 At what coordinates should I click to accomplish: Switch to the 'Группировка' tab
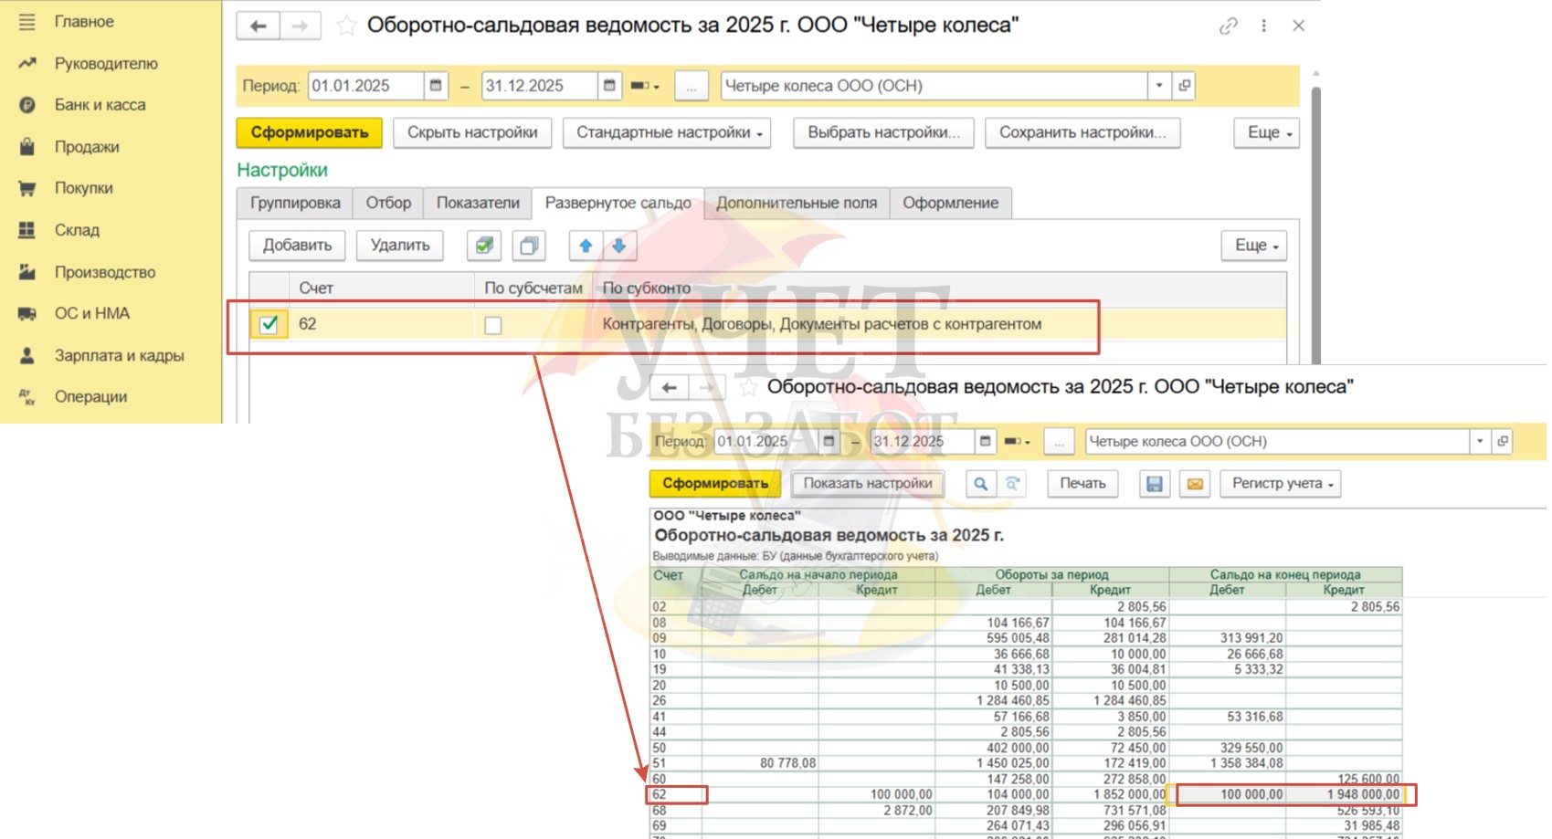tap(295, 203)
